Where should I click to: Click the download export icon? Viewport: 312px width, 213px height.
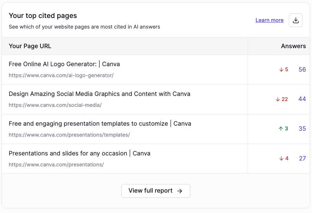tap(296, 20)
